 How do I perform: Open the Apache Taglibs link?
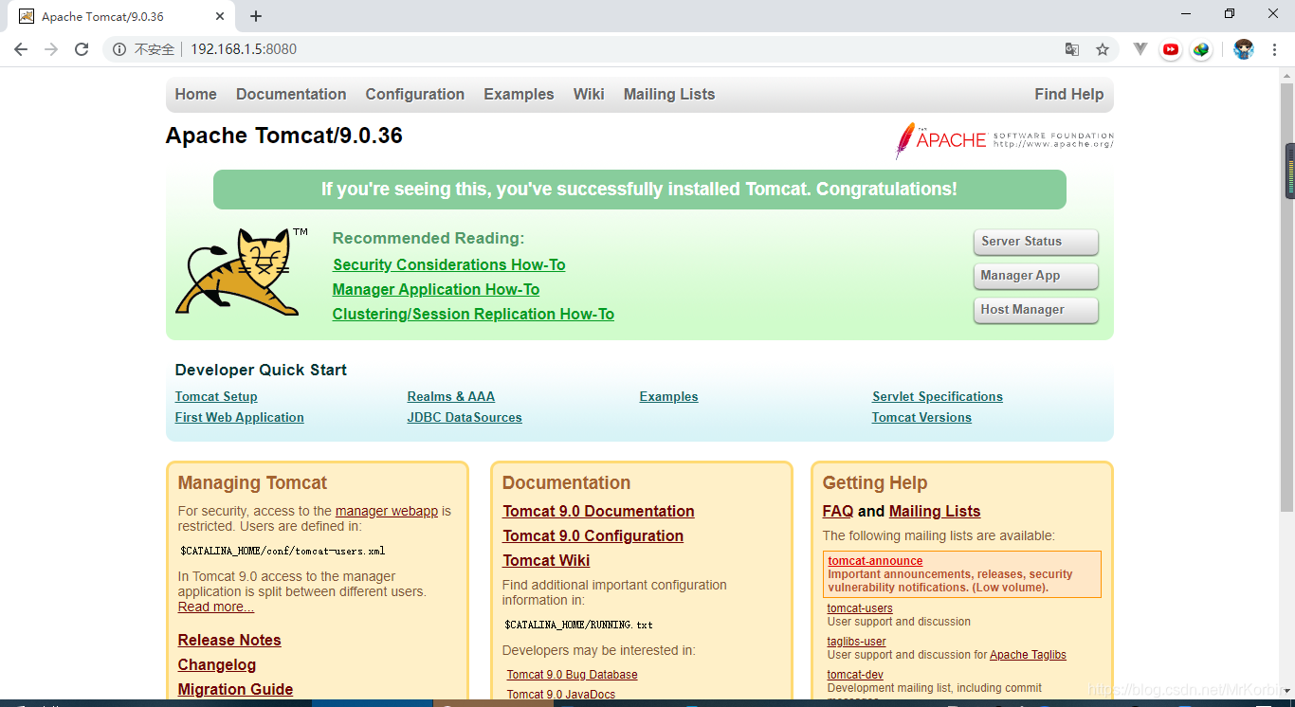pos(1028,655)
